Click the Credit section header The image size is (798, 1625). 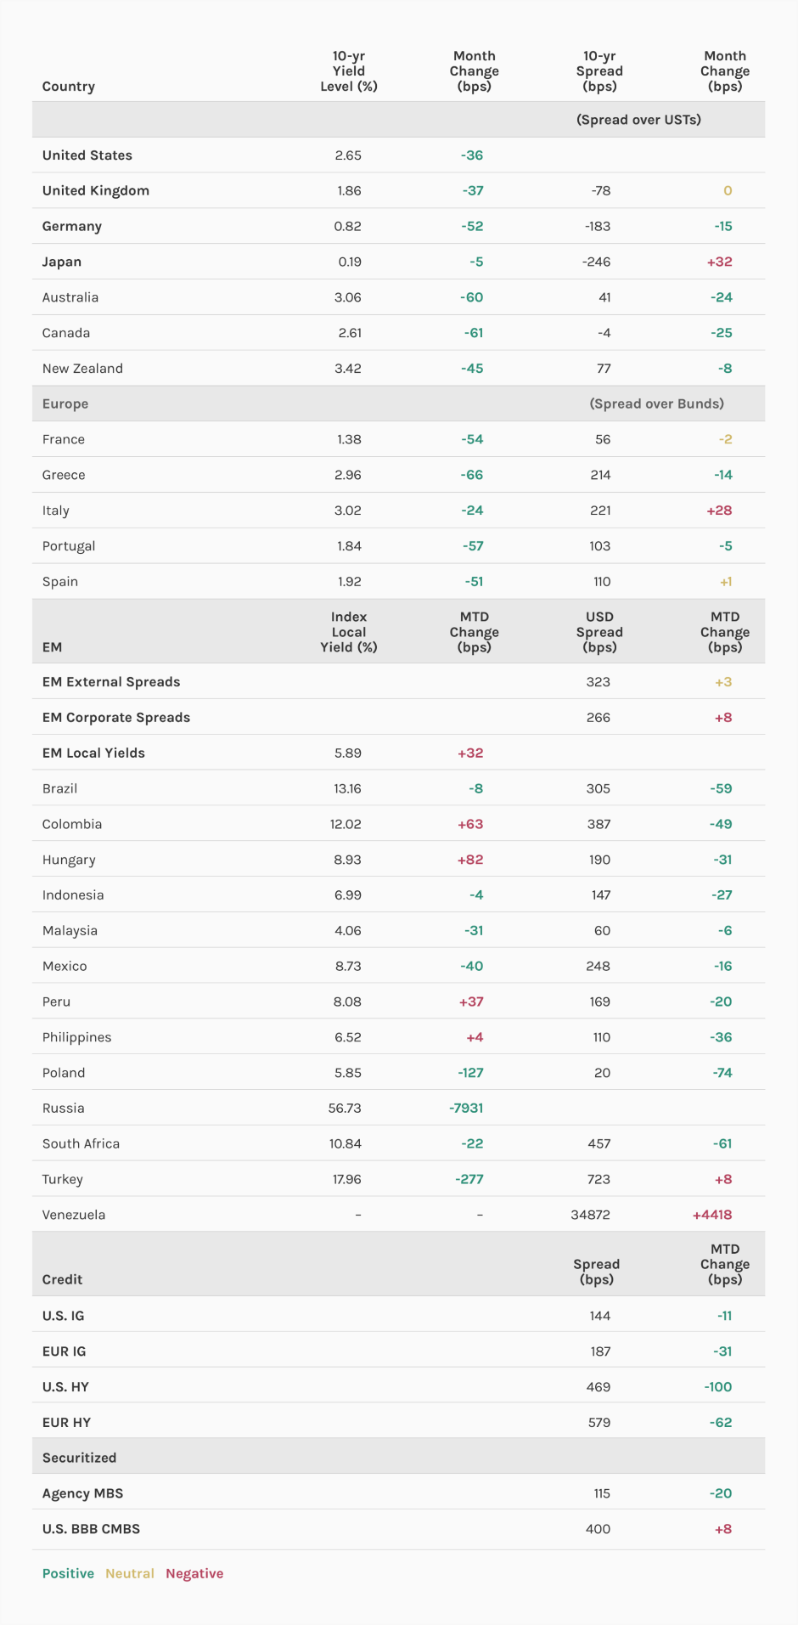pos(63,1279)
